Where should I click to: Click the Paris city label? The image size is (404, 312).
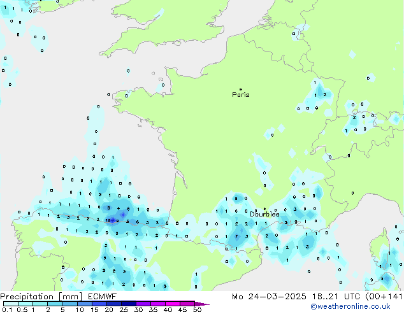[241, 95]
